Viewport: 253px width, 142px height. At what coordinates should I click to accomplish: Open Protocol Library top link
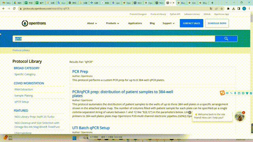coord(158,14)
